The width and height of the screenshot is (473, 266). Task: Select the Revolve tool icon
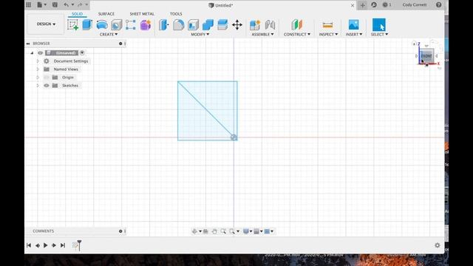(x=102, y=25)
